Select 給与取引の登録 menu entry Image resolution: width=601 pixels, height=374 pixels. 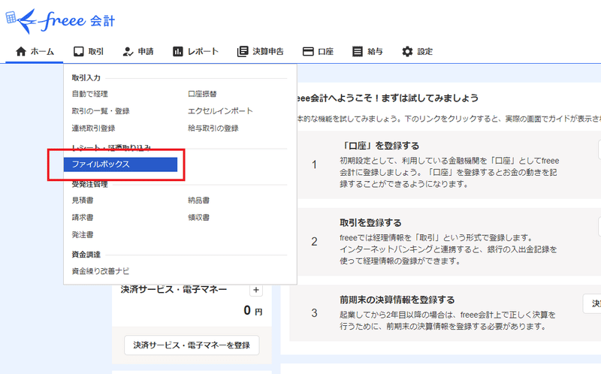[x=213, y=128]
